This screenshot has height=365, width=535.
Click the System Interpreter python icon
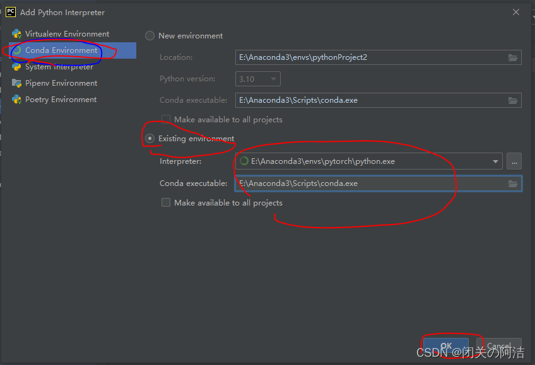click(16, 66)
